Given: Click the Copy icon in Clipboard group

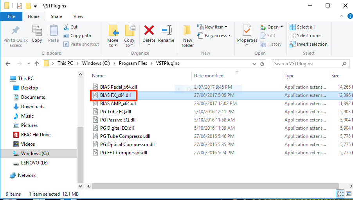Looking at the screenshot, I should click(37, 34).
